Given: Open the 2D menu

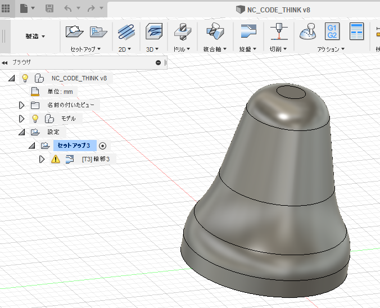Looking at the screenshot, I should 125,49.
